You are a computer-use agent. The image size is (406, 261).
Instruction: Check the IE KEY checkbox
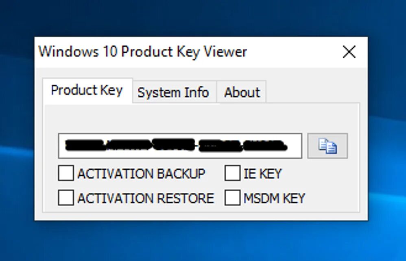click(x=232, y=173)
